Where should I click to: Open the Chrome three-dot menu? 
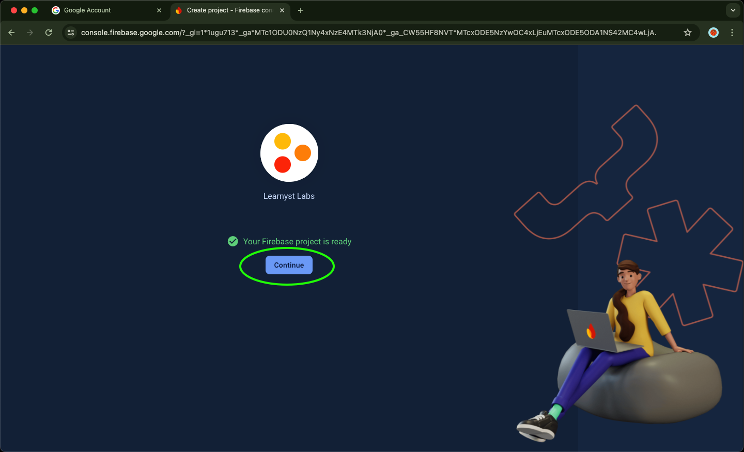pyautogui.click(x=732, y=32)
